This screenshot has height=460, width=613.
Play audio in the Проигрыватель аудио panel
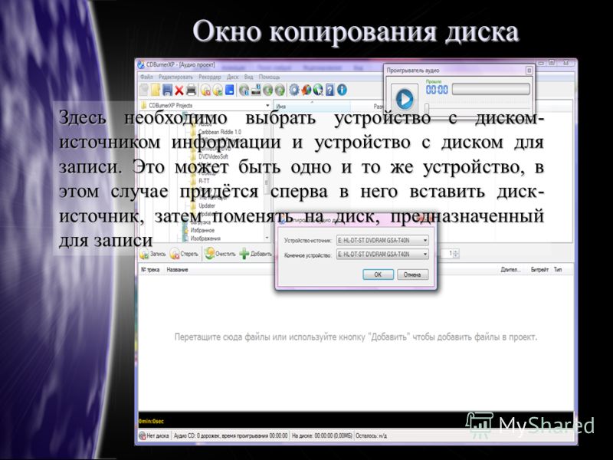[405, 99]
